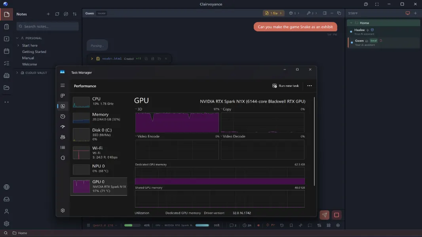Screen dimensions: 422x237
Task: Click the green 49% usage bar in status bar
Action: (x=132, y=225)
